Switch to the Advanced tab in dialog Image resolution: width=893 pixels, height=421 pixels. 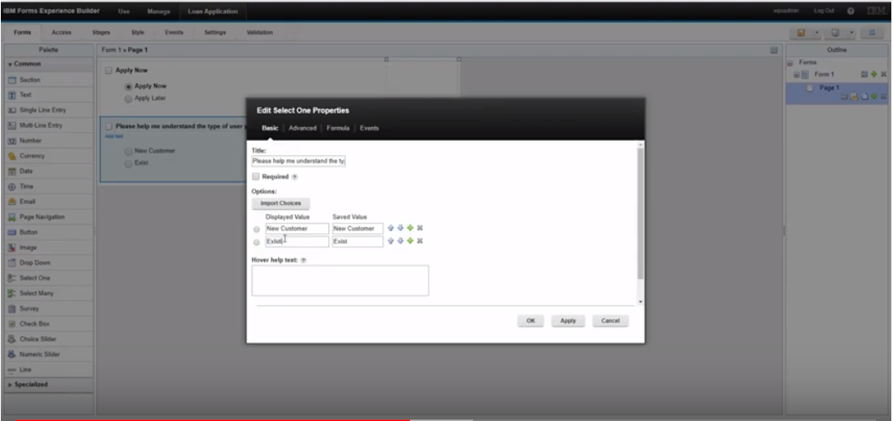coord(303,128)
